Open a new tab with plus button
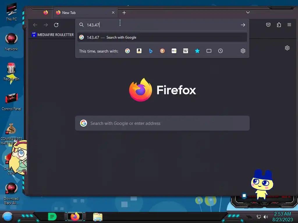 [x=124, y=13]
